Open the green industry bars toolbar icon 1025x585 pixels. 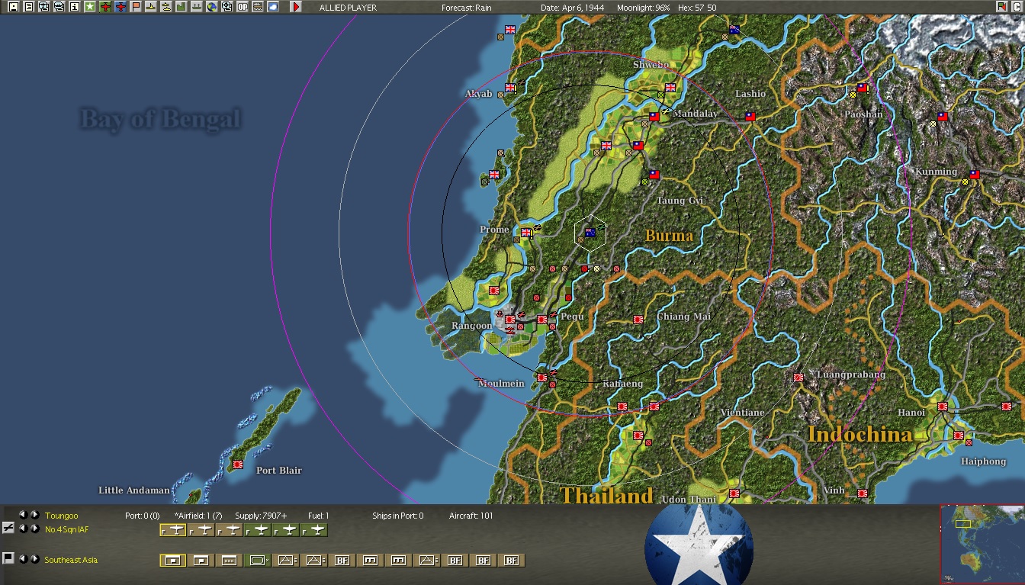(x=182, y=7)
